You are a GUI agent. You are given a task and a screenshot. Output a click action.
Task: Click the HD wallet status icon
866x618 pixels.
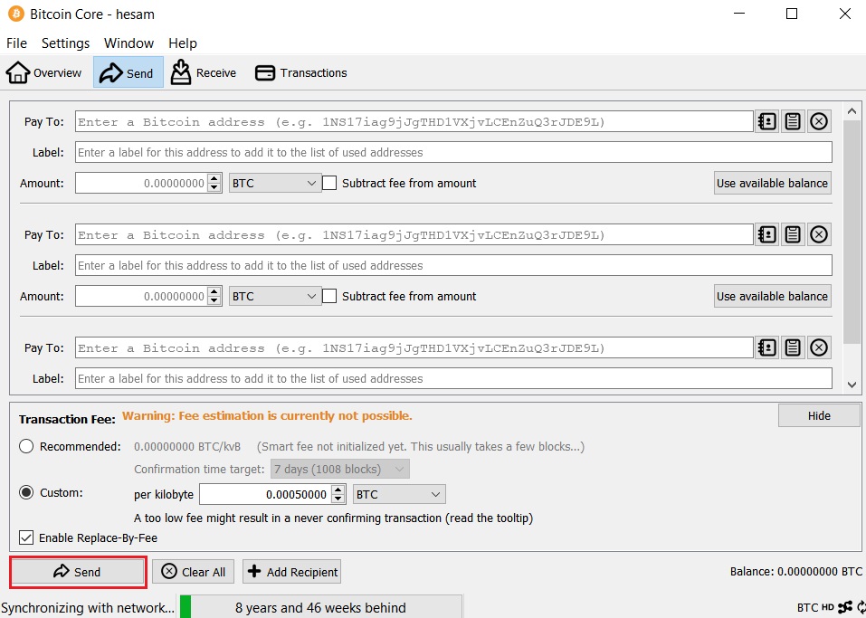tap(827, 607)
